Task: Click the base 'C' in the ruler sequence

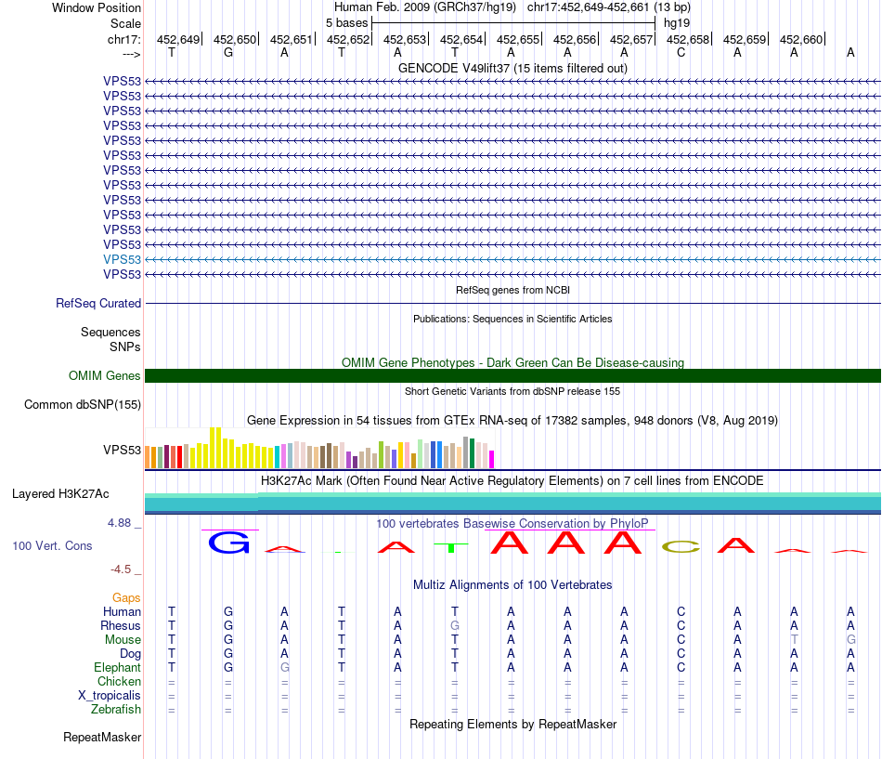Action: [681, 53]
